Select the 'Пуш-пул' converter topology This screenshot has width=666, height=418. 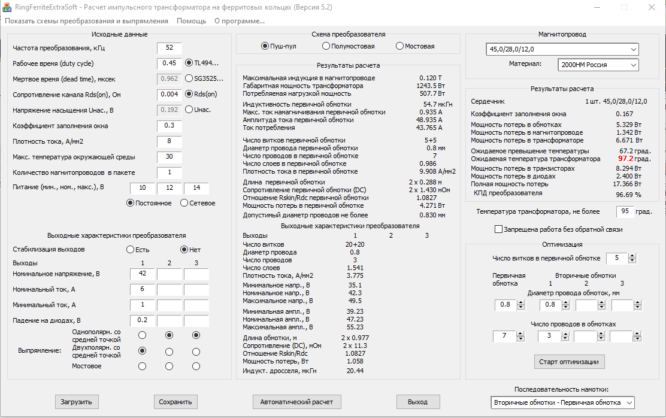(265, 46)
